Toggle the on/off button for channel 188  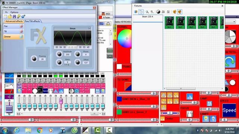pos(82,80)
